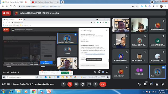The image size is (168, 94).
Task: Select CHRISTIE BIN participant tile
Action: click(x=121, y=41)
